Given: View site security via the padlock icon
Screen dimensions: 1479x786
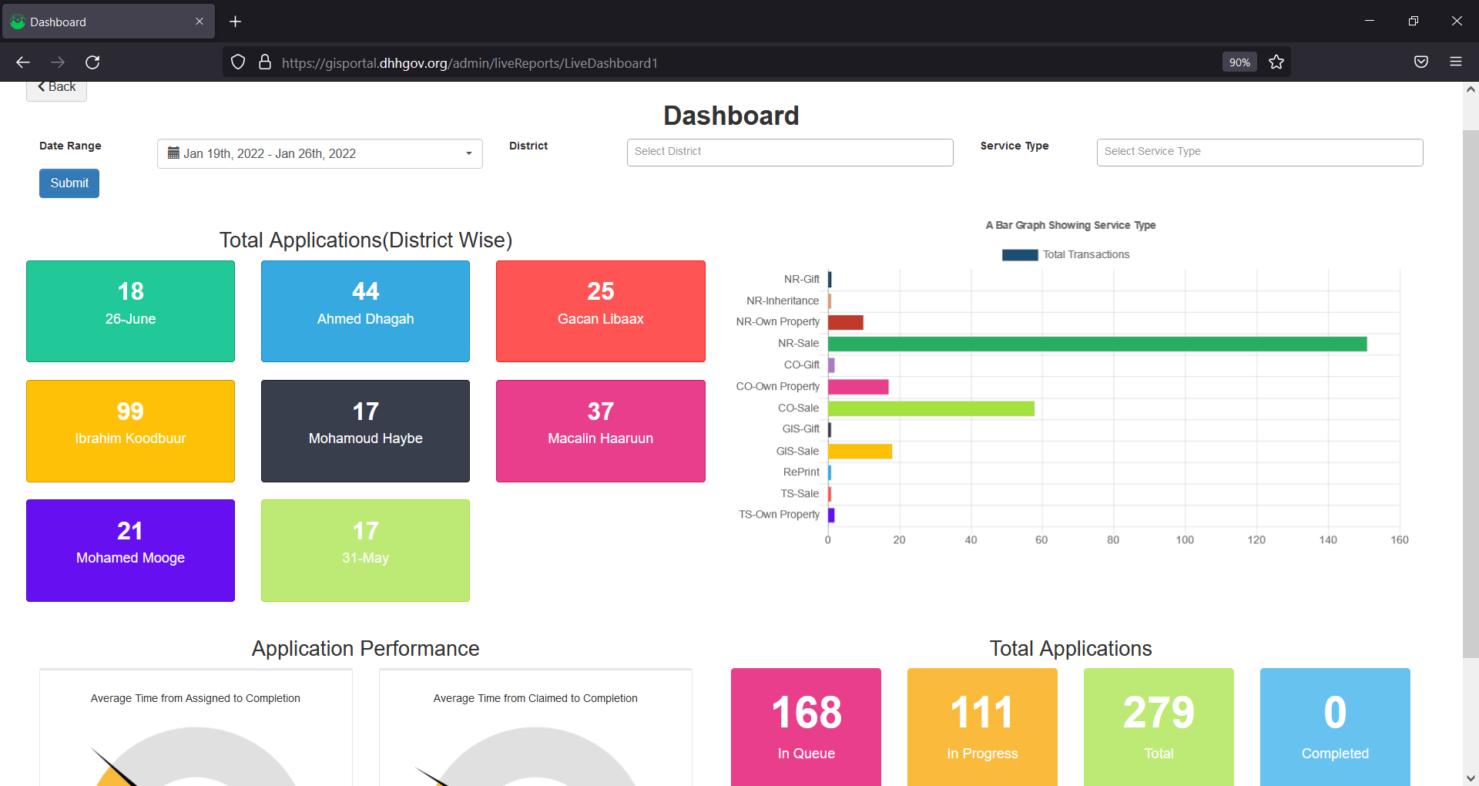Looking at the screenshot, I should coord(264,62).
